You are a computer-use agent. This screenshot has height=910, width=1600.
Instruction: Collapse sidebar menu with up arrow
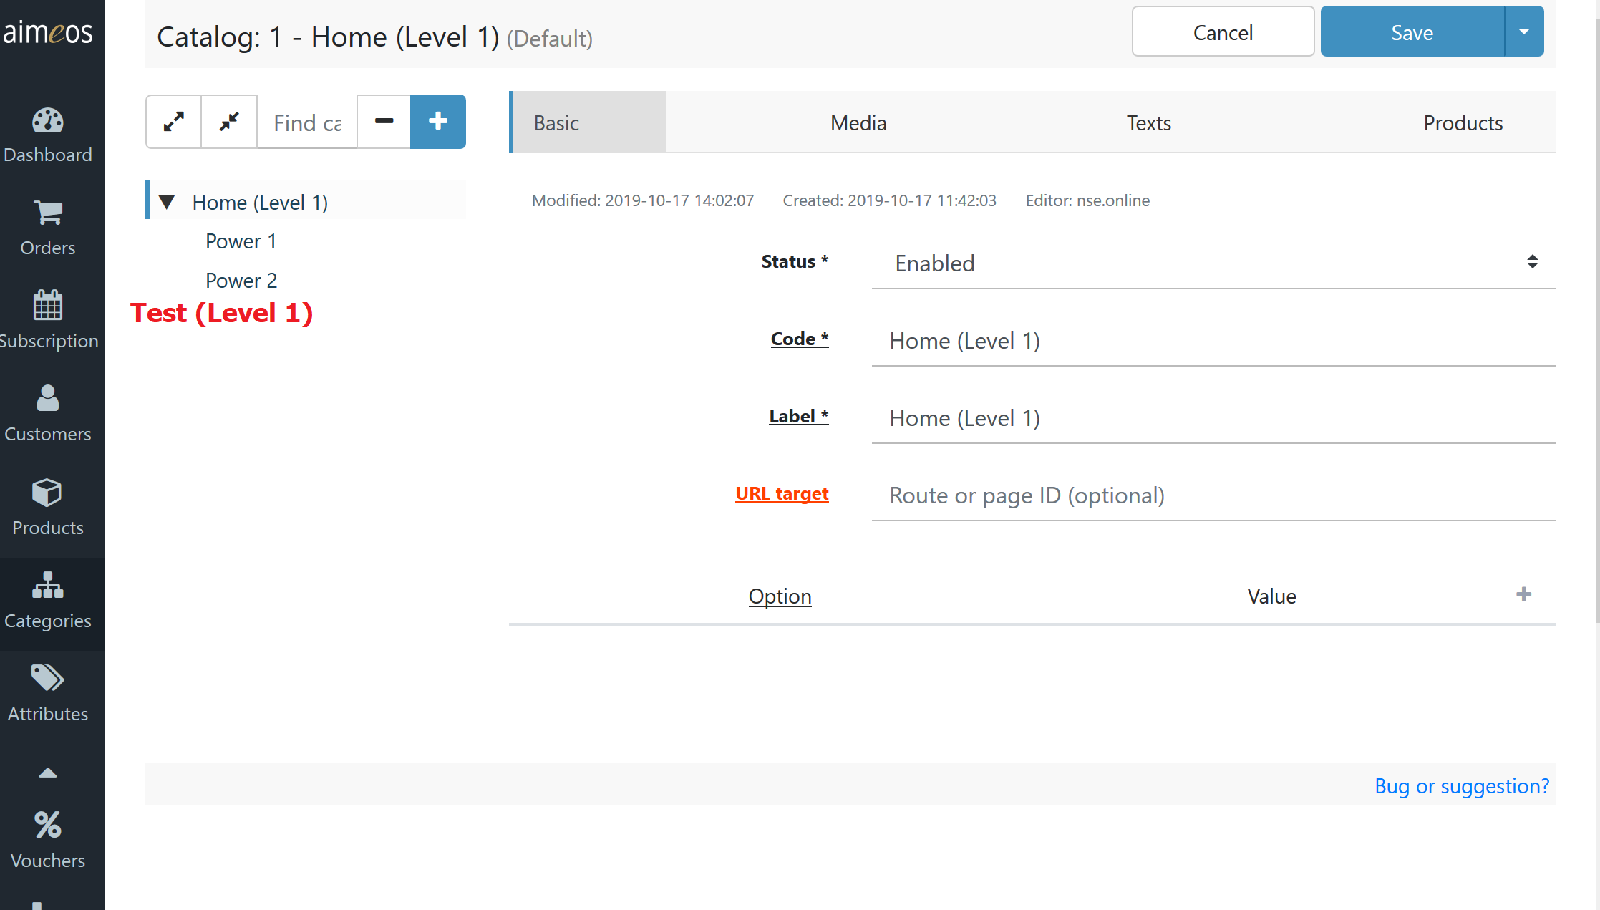48,773
